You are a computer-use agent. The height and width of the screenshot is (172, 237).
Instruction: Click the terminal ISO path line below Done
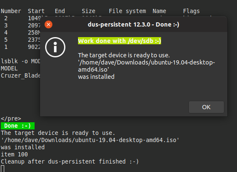coord(90,140)
